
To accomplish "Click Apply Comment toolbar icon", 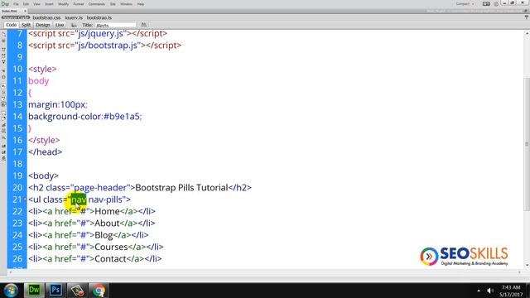I will point(3,113).
